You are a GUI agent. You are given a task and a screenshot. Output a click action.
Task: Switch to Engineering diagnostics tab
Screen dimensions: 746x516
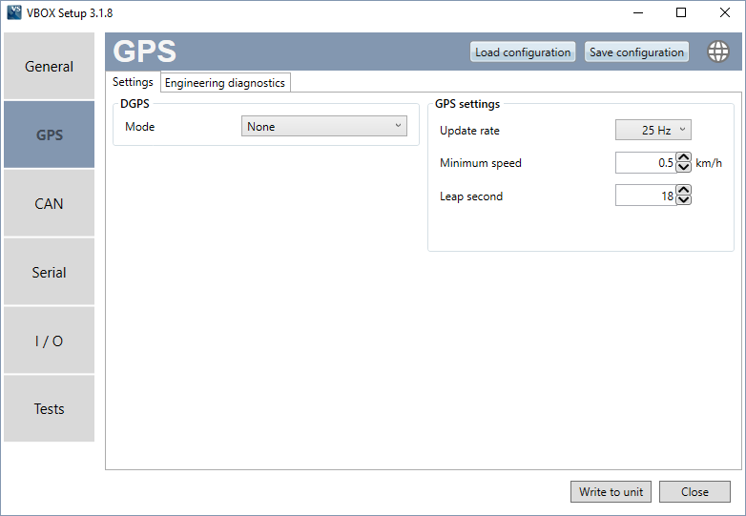[x=225, y=83]
